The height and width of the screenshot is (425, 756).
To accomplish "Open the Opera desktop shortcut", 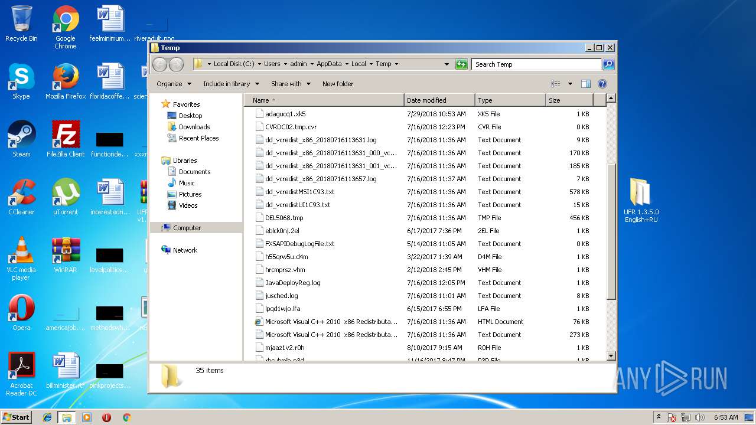I will tap(21, 313).
